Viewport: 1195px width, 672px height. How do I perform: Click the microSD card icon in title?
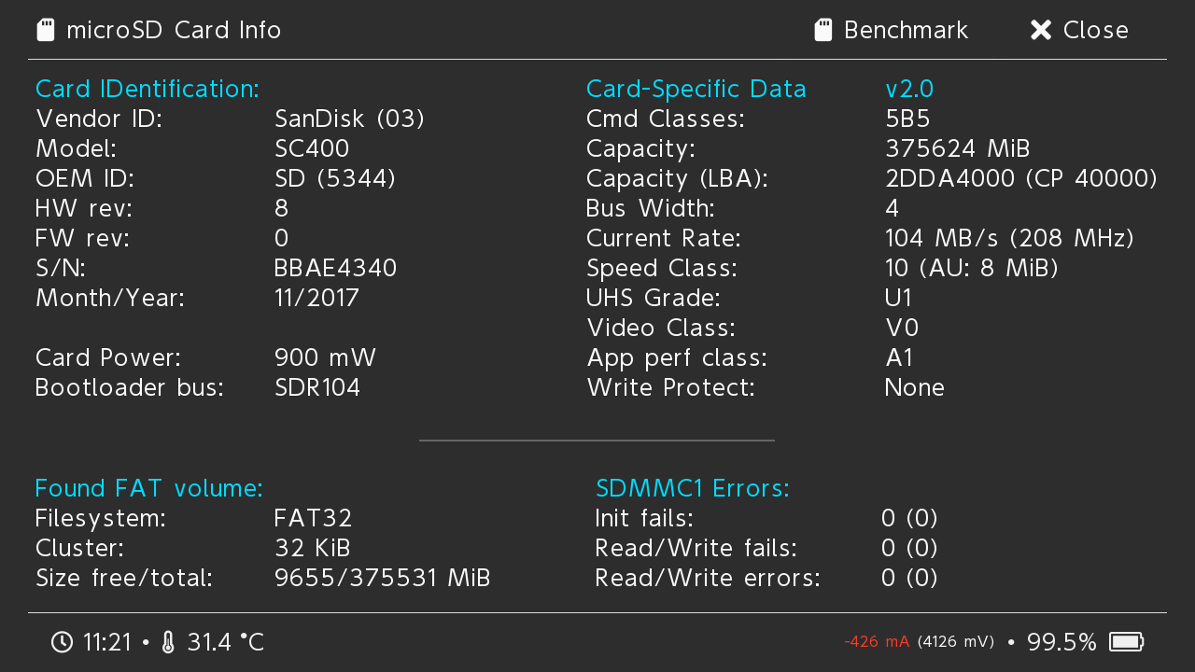coord(45,30)
